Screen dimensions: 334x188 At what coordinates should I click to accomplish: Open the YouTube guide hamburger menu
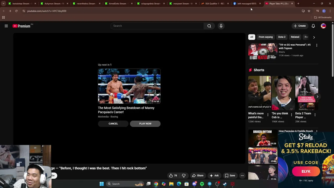tap(6, 26)
